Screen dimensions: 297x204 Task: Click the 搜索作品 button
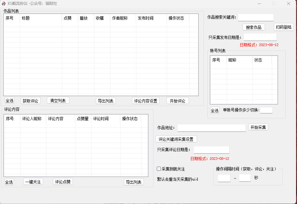(253, 27)
